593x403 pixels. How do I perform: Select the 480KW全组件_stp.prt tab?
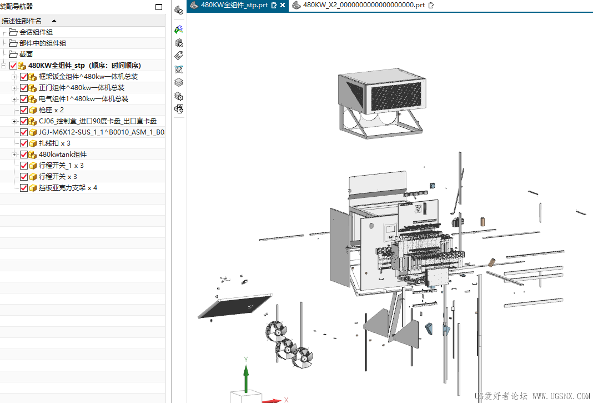(x=234, y=5)
